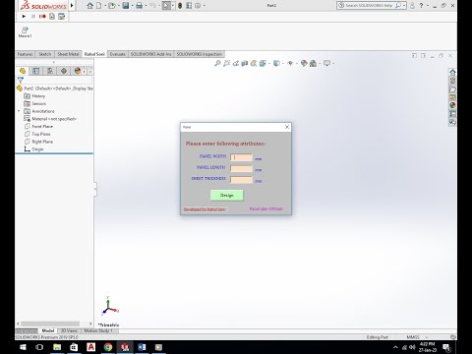Select the PropertyManager tab icon
The image size is (472, 354).
click(36, 71)
